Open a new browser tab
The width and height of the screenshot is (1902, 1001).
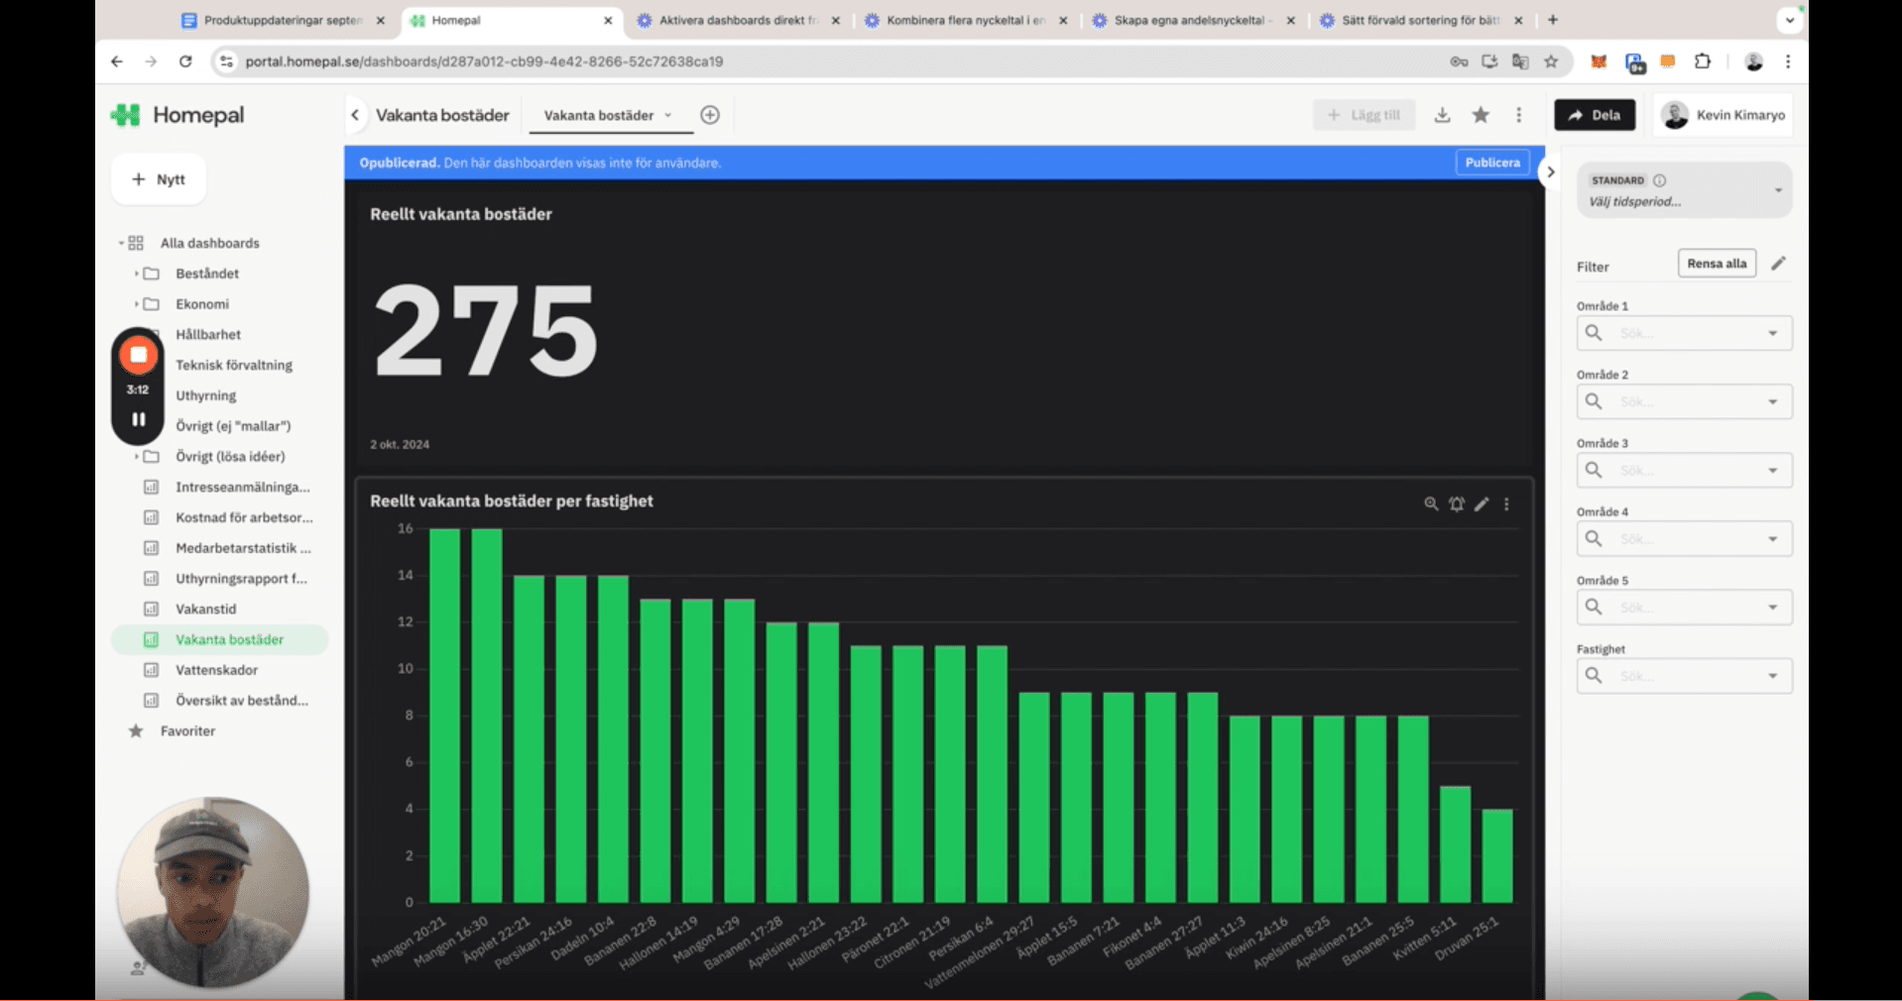[1553, 20]
